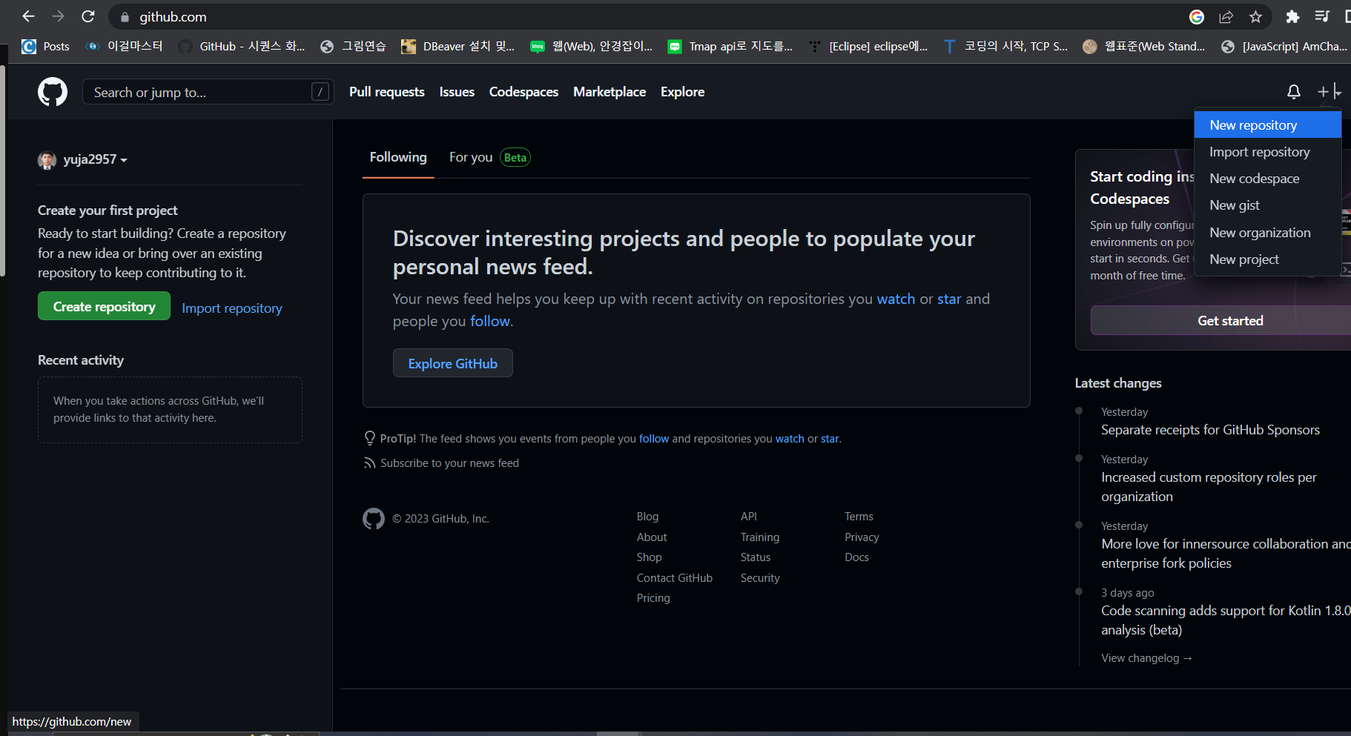Image resolution: width=1351 pixels, height=736 pixels.
Task: Click the GitHub Octocat logo in header
Action: pyautogui.click(x=53, y=92)
